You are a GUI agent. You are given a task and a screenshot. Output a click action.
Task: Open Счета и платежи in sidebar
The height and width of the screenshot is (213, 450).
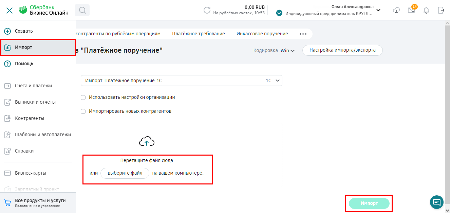pyautogui.click(x=33, y=86)
